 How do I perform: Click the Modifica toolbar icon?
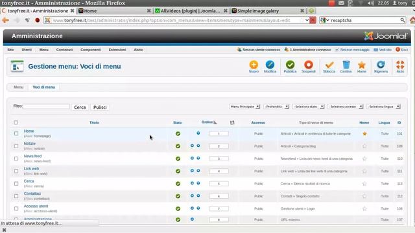click(270, 65)
